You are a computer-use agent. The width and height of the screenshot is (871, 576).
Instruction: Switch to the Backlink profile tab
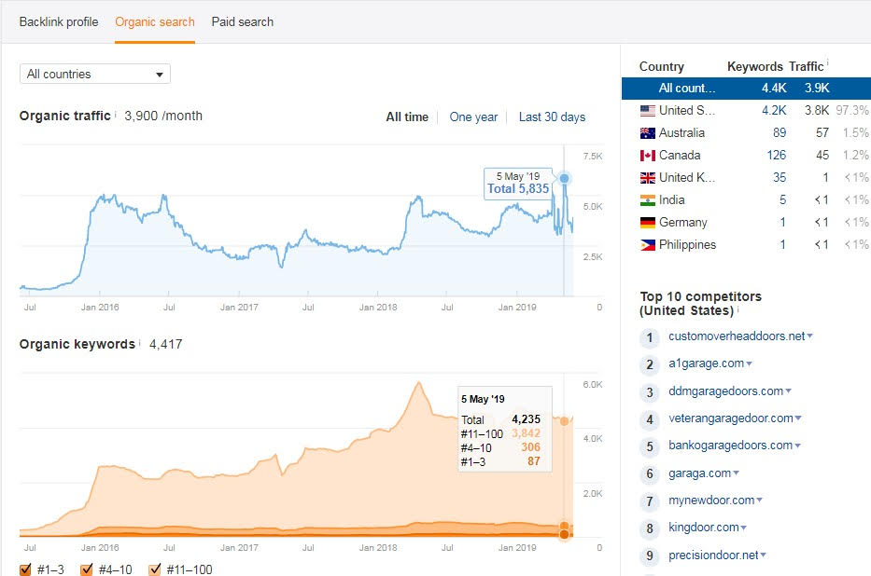[59, 21]
